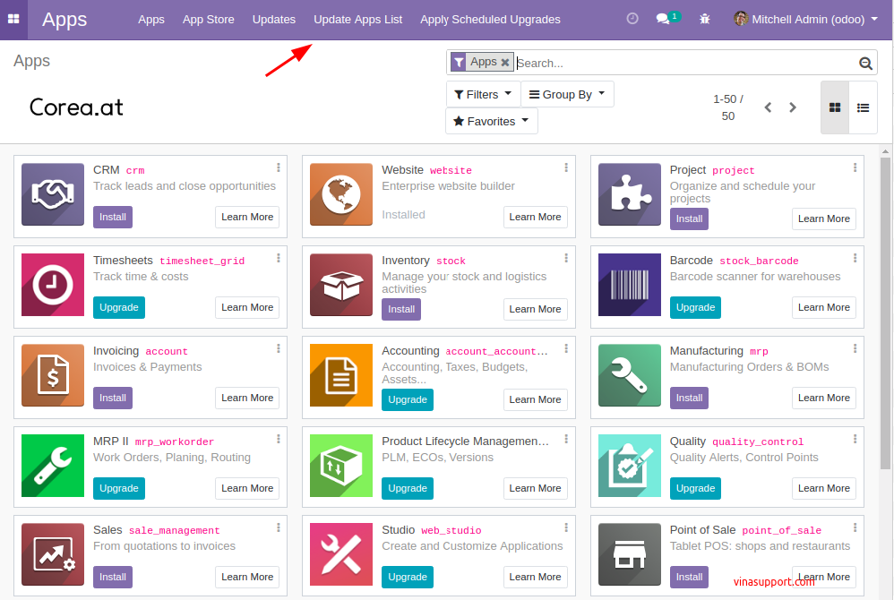Click the Sales chart app icon
894x600 pixels.
(x=53, y=554)
